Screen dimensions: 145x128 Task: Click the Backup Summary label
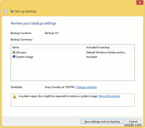22,40
